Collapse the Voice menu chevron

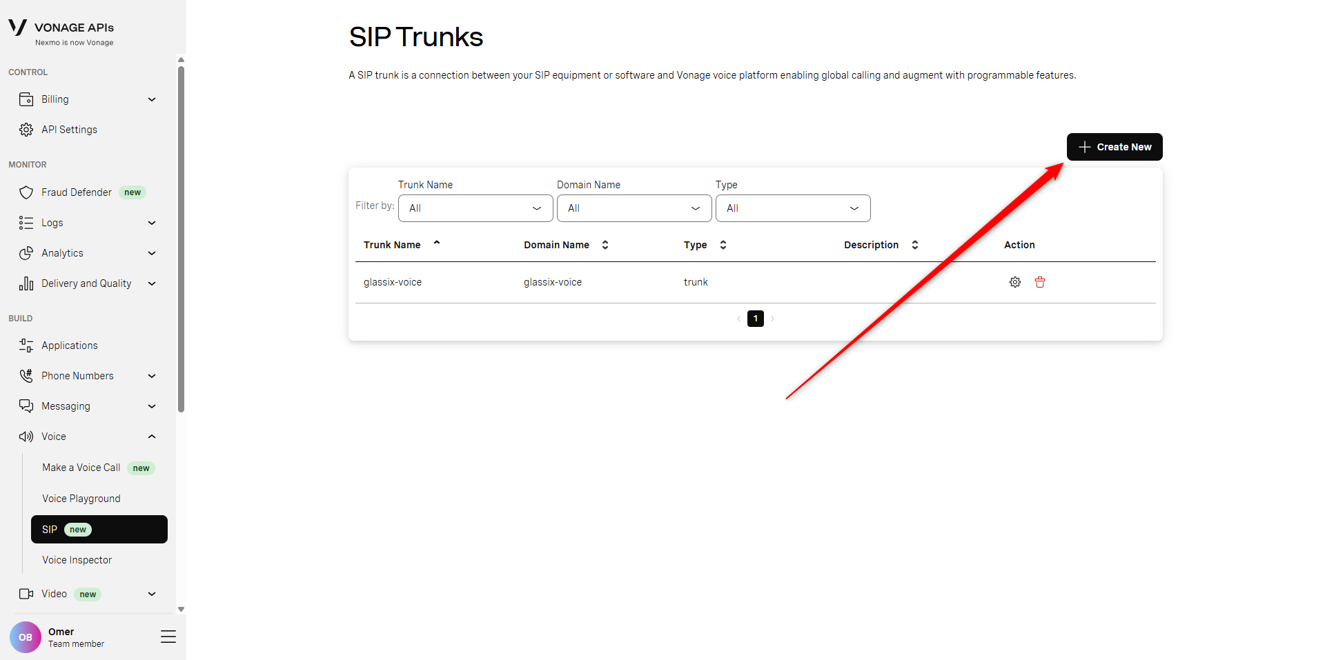click(152, 437)
